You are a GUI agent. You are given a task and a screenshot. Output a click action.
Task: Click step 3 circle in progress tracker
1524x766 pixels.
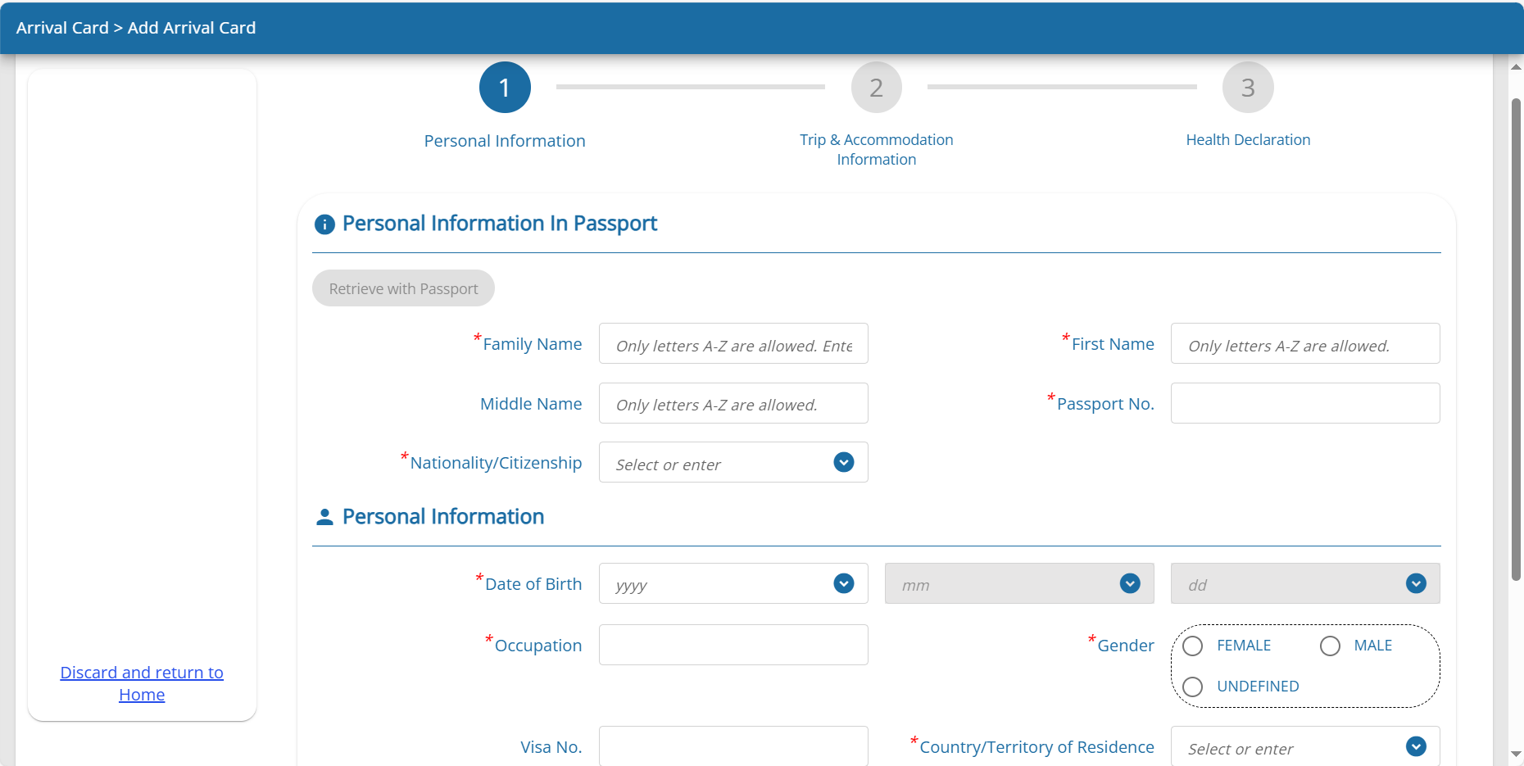pos(1247,88)
